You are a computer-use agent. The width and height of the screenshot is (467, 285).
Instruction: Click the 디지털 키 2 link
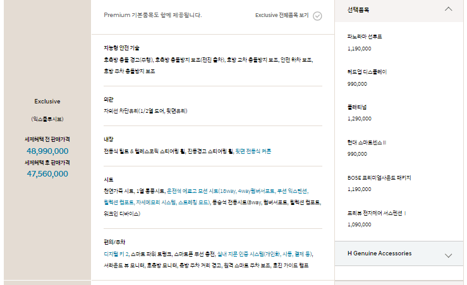tap(116, 254)
